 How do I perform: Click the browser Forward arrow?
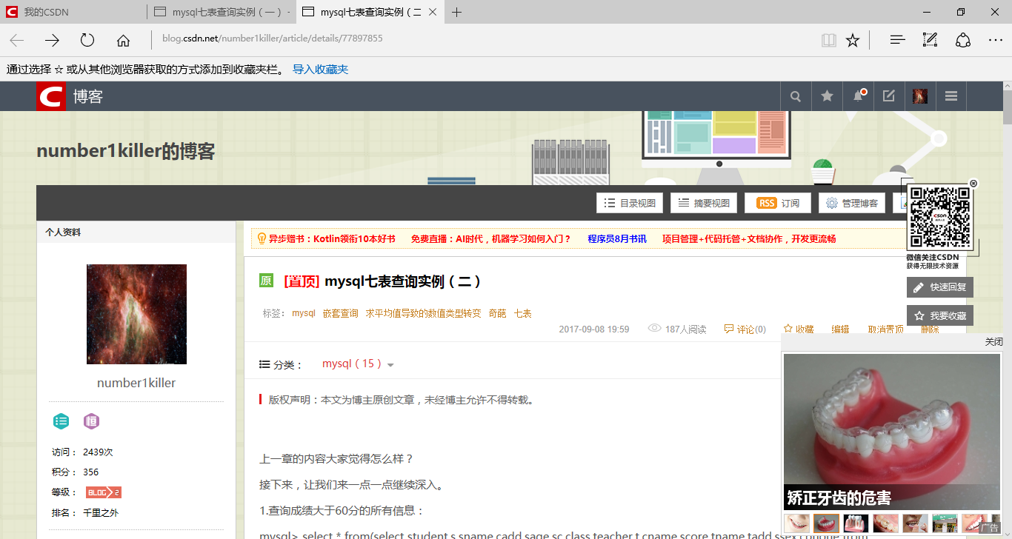point(52,40)
